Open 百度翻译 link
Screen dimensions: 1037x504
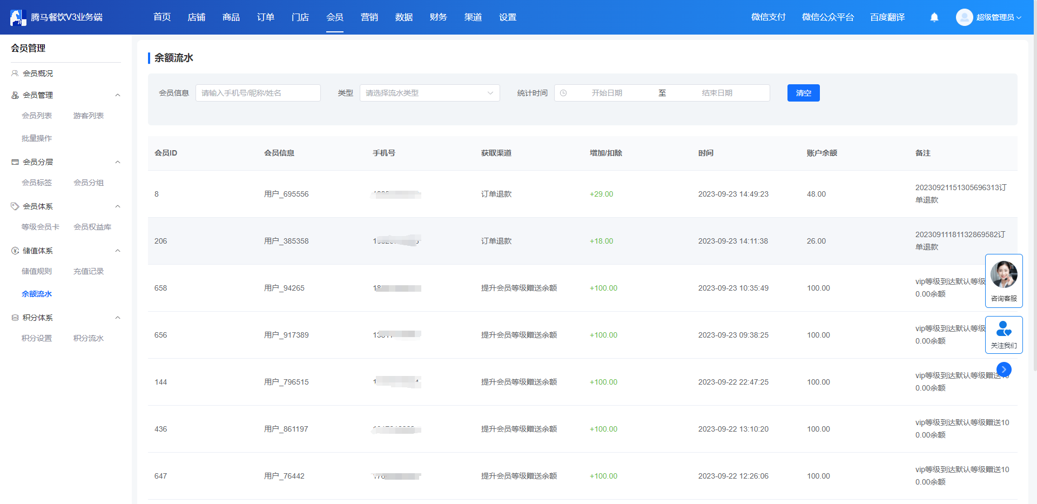pos(887,17)
